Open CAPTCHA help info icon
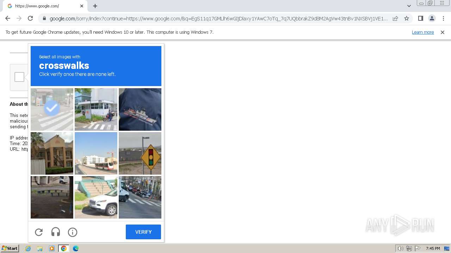Screen dimensions: 451x253 tap(73, 232)
